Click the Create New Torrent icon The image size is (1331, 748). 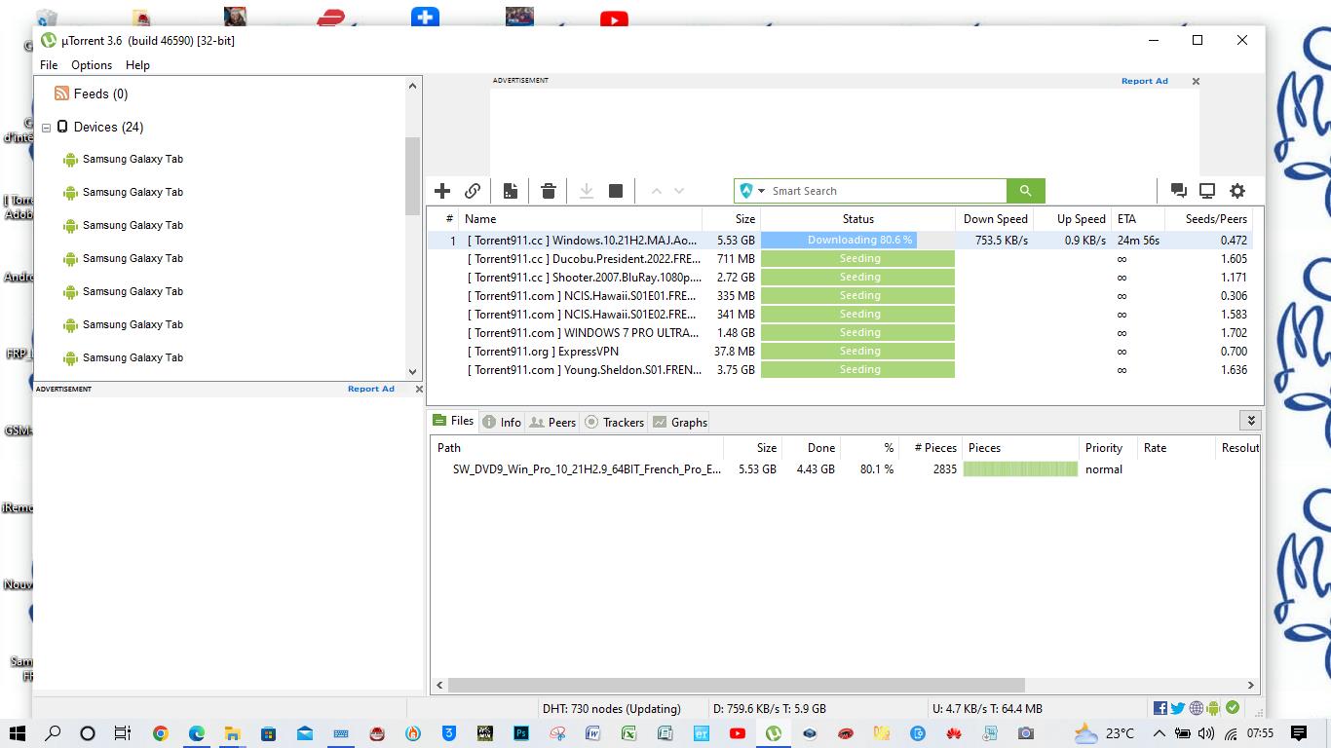[x=511, y=191]
